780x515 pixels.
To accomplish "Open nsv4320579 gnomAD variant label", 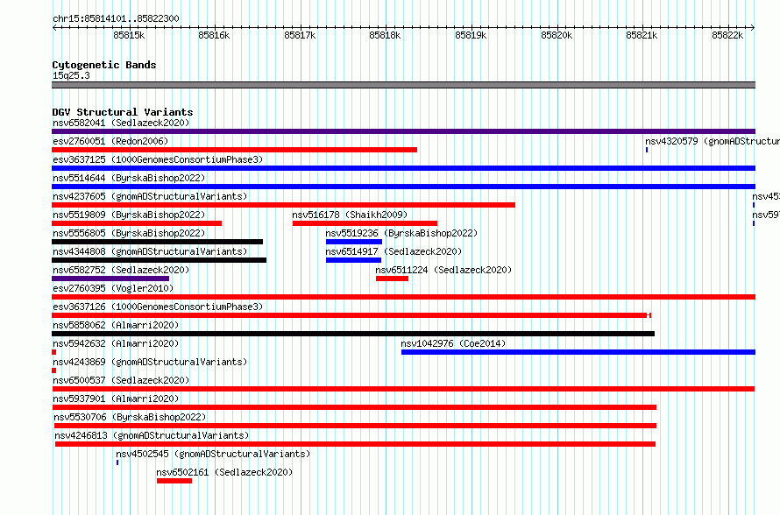I will [713, 141].
